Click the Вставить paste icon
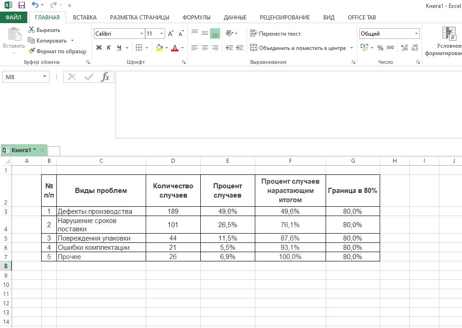Image resolution: width=462 pixels, height=328 pixels. click(14, 34)
